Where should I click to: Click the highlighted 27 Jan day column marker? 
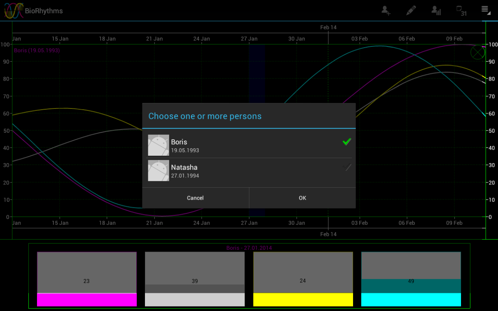(257, 74)
